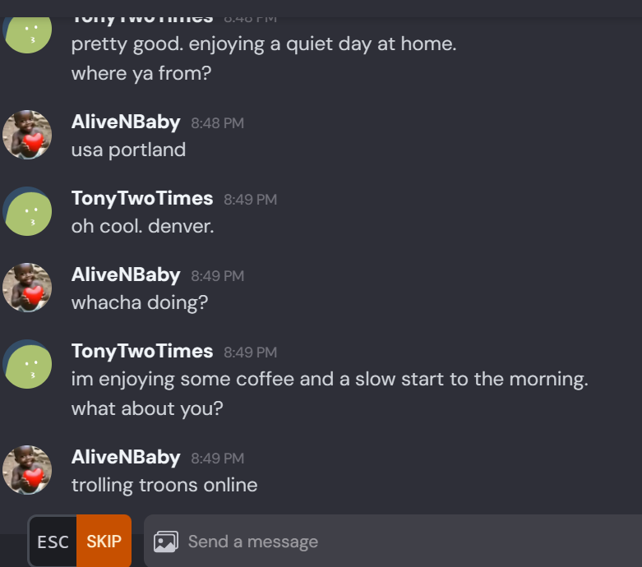Click the TonyTwoTimes username above "oh cool. denver."
Image resolution: width=642 pixels, height=567 pixels.
point(142,198)
